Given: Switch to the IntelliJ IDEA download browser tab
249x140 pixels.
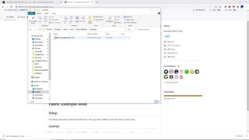Looking at the screenshot, I should coord(16,2).
